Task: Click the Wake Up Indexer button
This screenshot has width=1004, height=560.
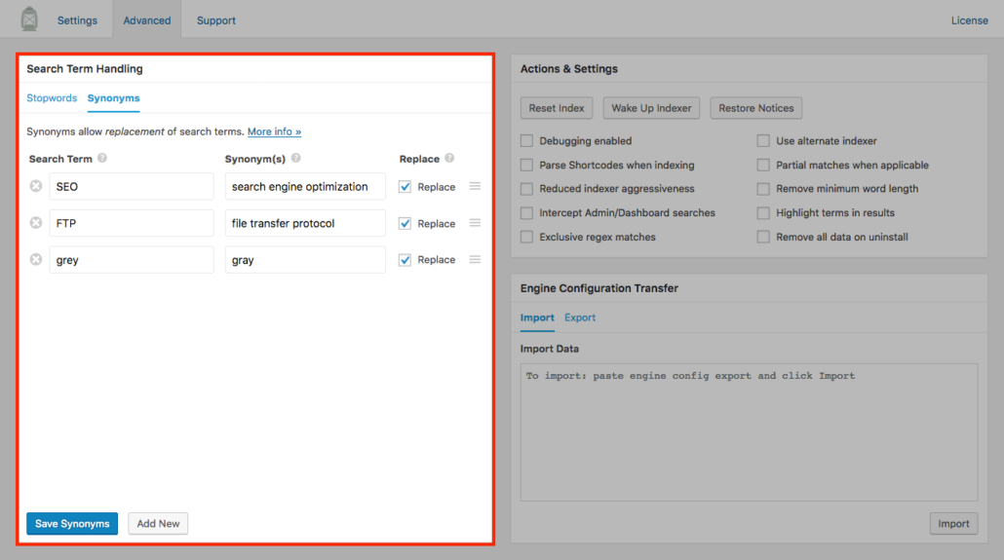Action: (651, 108)
